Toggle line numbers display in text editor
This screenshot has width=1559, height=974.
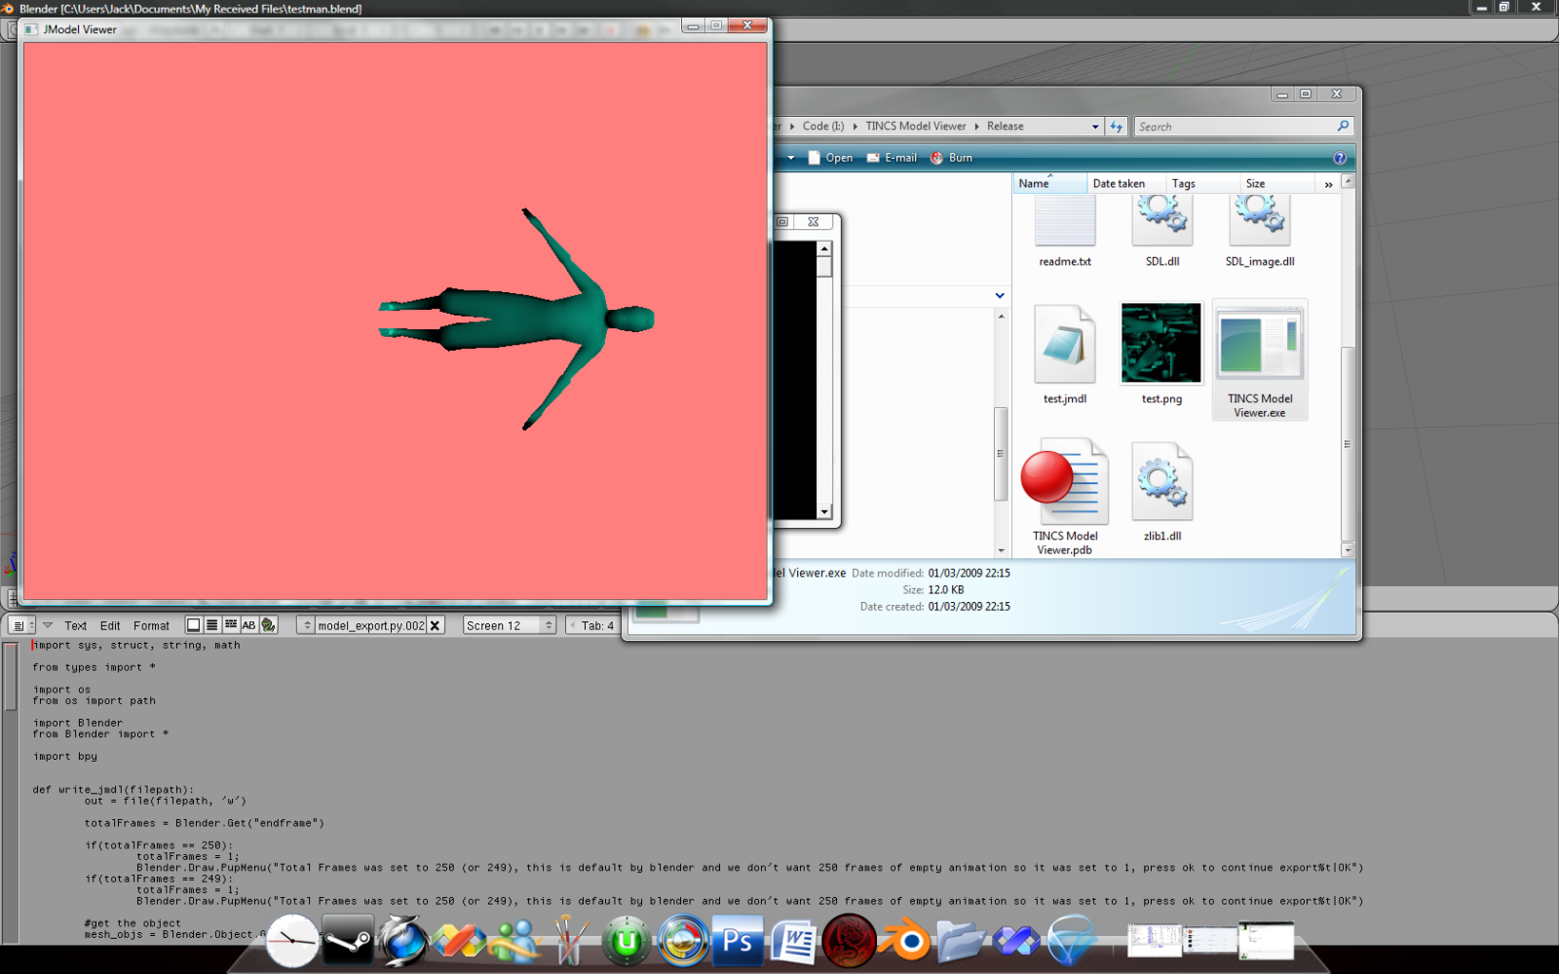(x=211, y=625)
